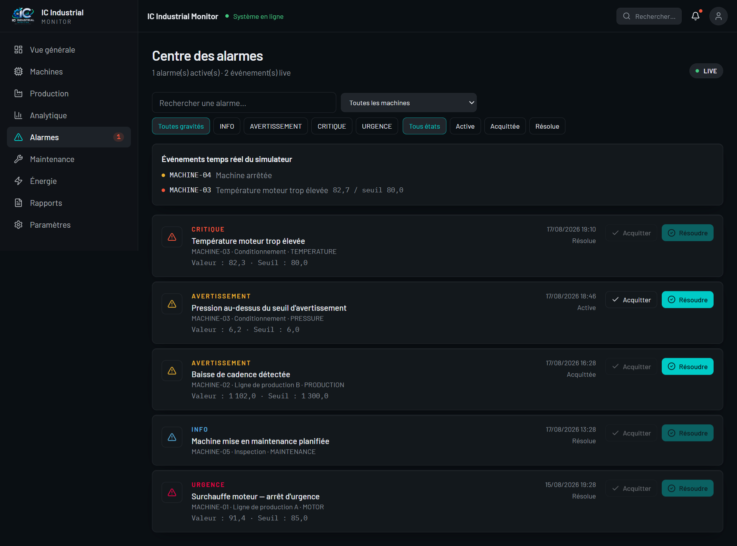Open the notifications bell
Image resolution: width=737 pixels, height=546 pixels.
pyautogui.click(x=696, y=16)
